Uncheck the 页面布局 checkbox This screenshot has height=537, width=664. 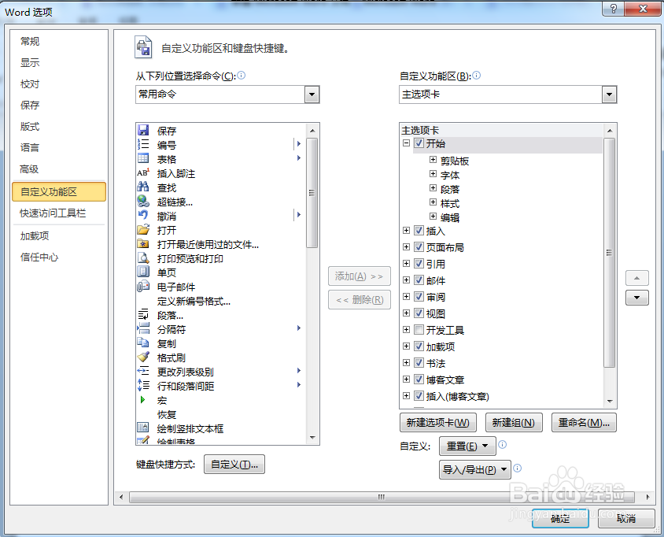tap(419, 247)
